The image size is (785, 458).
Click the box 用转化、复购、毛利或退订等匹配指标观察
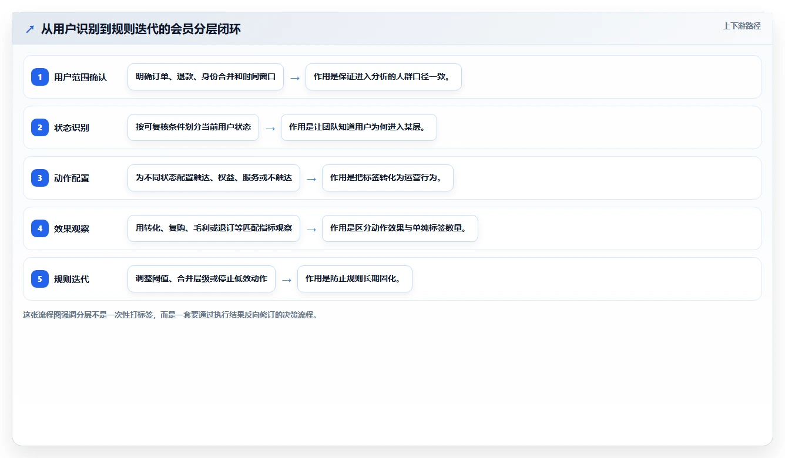point(214,228)
